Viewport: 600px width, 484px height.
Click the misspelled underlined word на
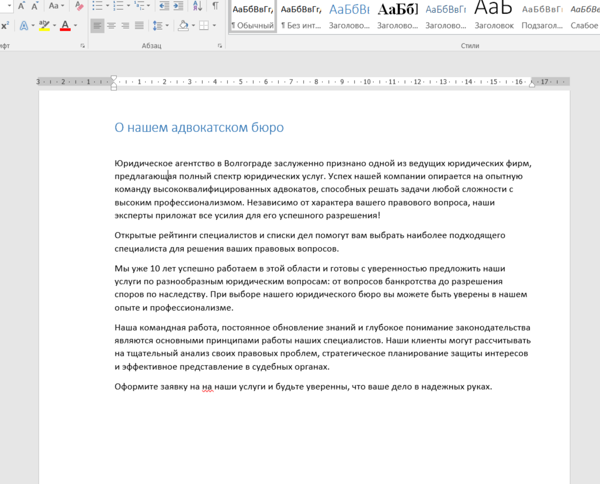click(208, 387)
